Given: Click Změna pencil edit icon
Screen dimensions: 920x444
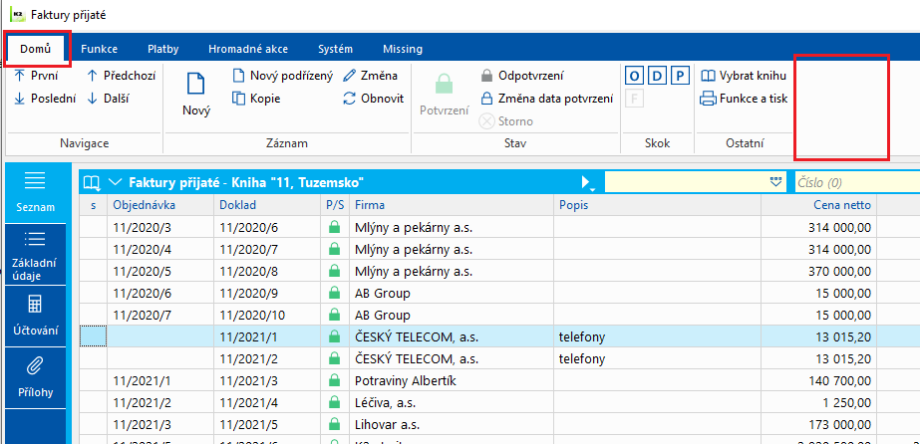Looking at the screenshot, I should pyautogui.click(x=350, y=76).
